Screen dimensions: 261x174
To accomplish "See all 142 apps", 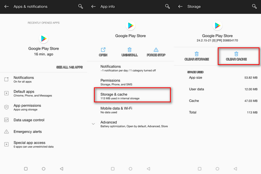I will [69, 67].
